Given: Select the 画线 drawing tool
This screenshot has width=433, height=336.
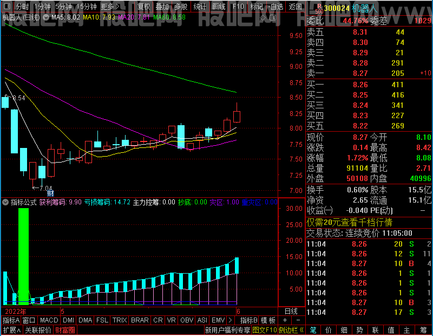Looking at the screenshot, I should [x=219, y=7].
